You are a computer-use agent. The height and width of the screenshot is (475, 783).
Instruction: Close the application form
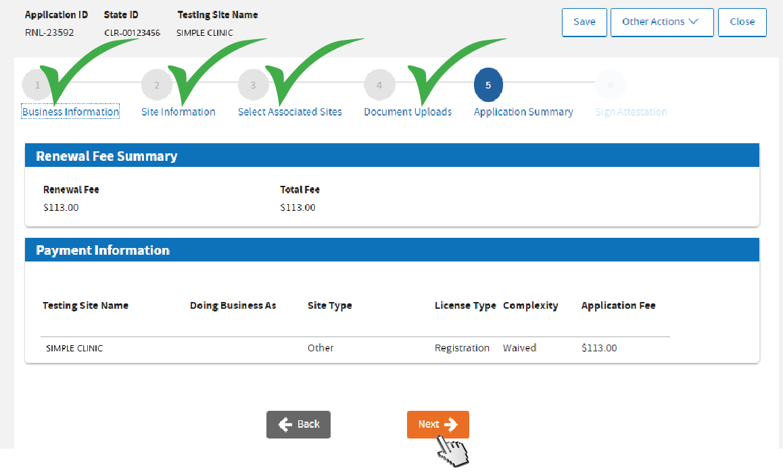[x=742, y=22]
